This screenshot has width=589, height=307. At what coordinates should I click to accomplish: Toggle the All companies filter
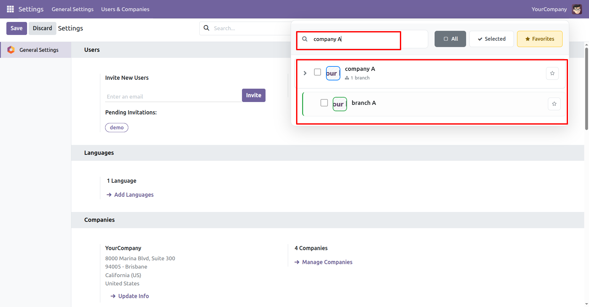(x=450, y=39)
